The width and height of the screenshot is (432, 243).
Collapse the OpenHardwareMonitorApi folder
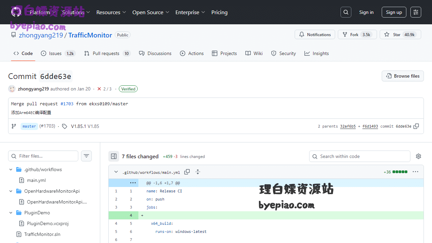(11, 191)
